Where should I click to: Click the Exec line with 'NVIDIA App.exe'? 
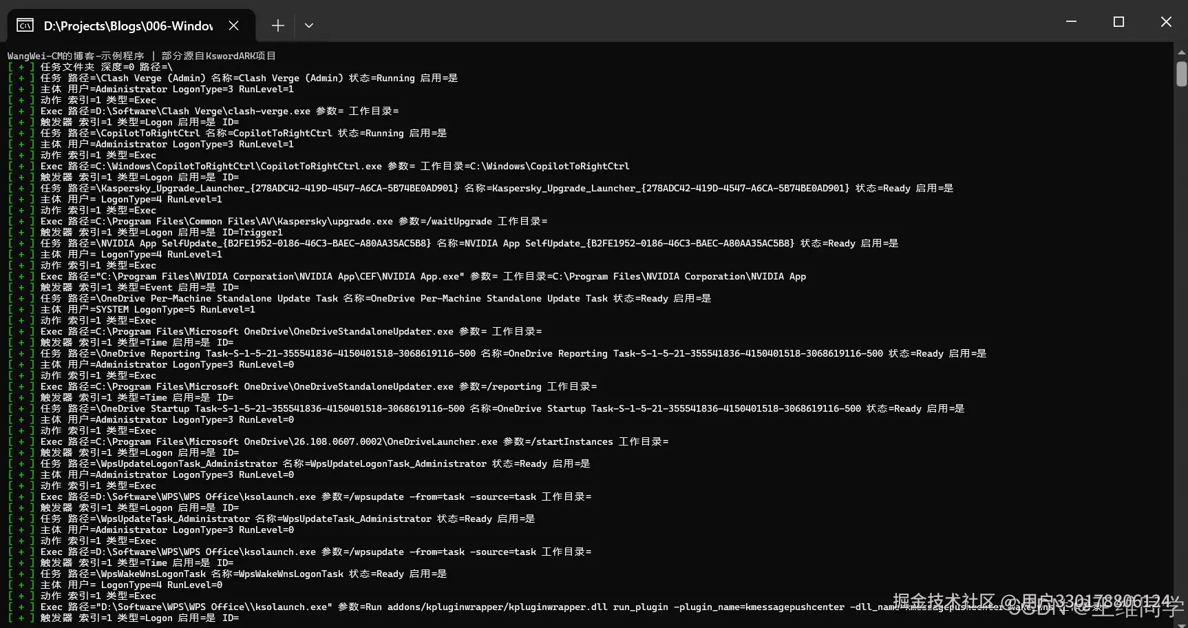[x=407, y=276]
